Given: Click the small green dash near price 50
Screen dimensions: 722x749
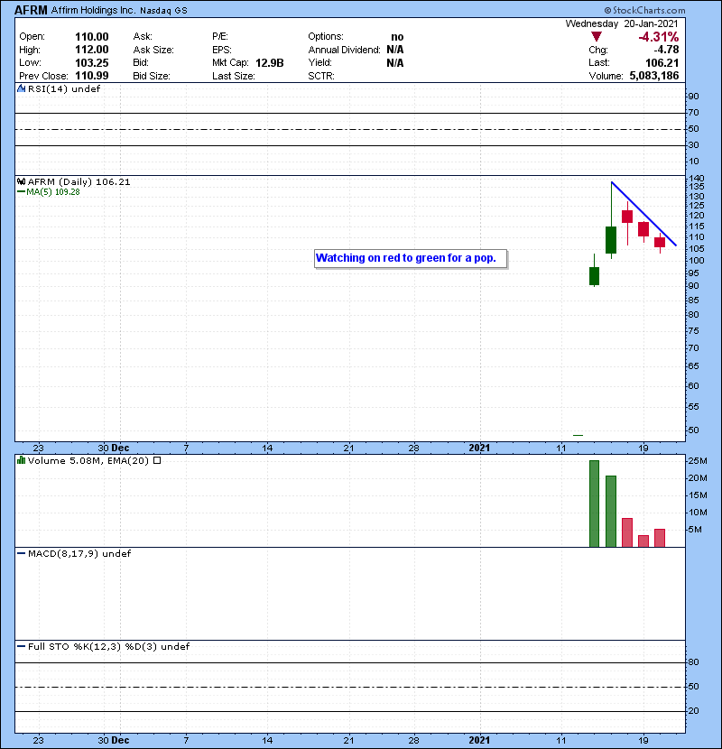Looking at the screenshot, I should click(578, 435).
